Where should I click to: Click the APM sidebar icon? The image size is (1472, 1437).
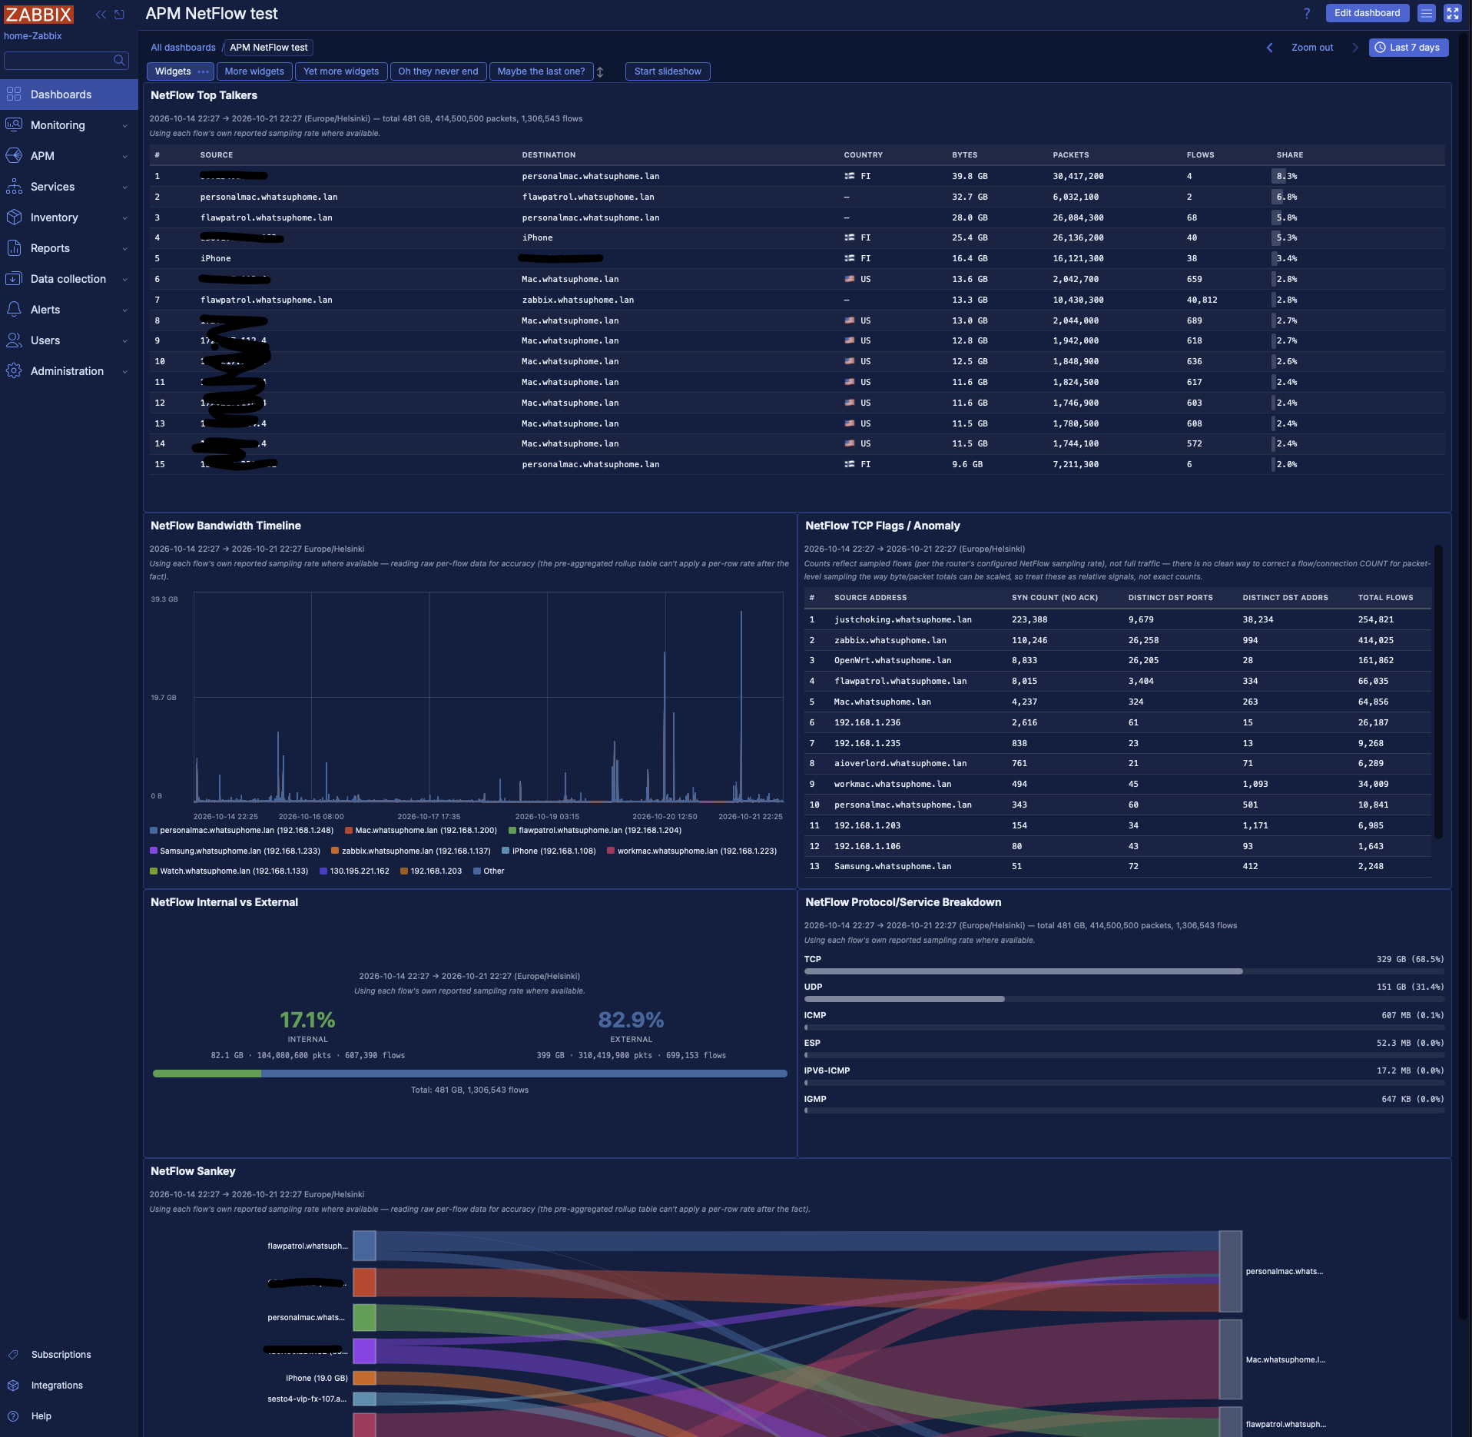[14, 155]
